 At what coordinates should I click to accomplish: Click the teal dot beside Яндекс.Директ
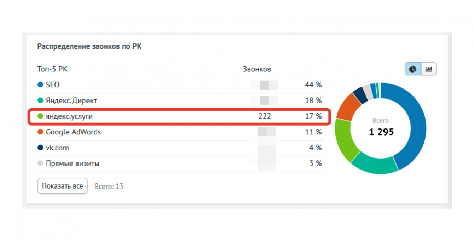coord(40,101)
